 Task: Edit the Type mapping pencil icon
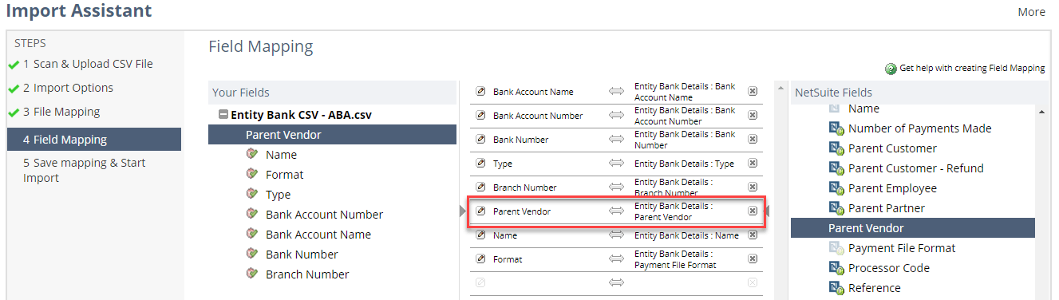[480, 164]
